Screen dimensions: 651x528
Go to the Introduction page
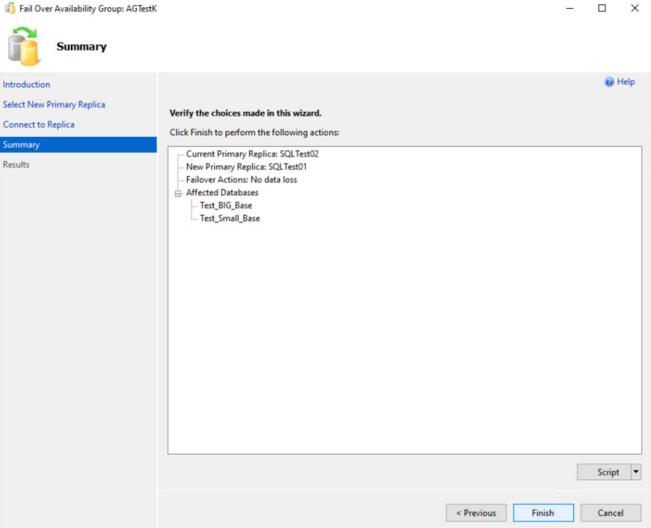pyautogui.click(x=27, y=84)
